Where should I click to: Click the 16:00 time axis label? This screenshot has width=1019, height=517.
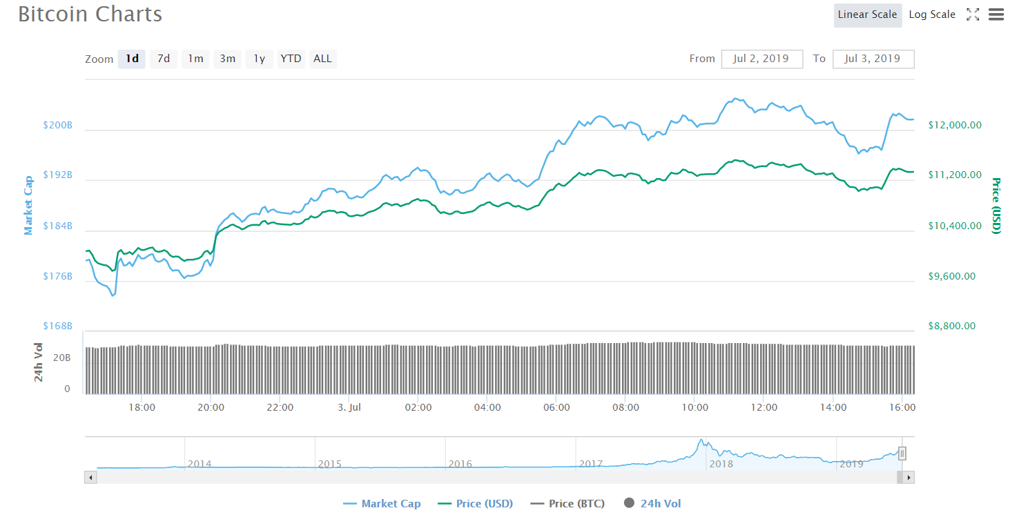pyautogui.click(x=902, y=407)
